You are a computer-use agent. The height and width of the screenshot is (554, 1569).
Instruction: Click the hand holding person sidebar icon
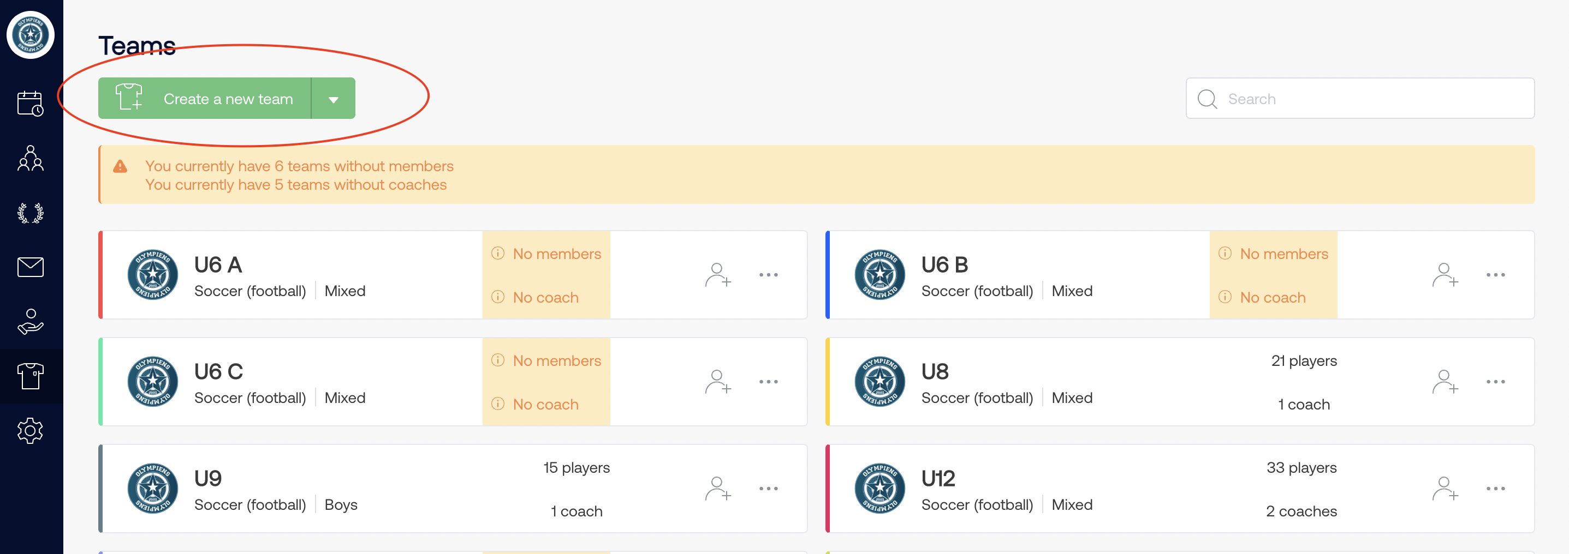(x=30, y=322)
